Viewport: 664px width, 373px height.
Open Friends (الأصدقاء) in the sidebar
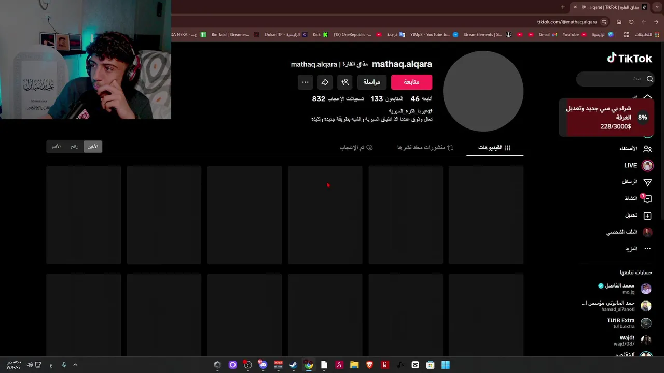636,149
